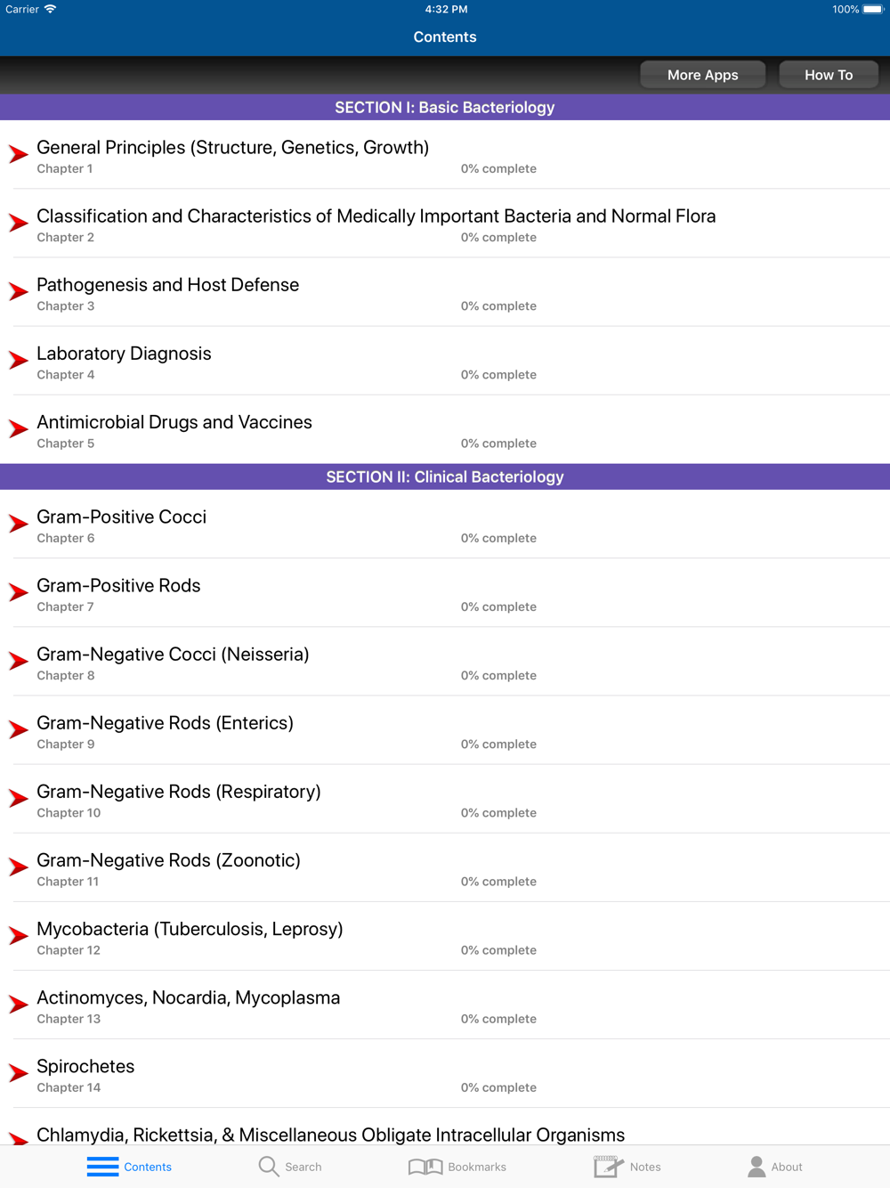Tap the About person icon

[x=756, y=1166]
